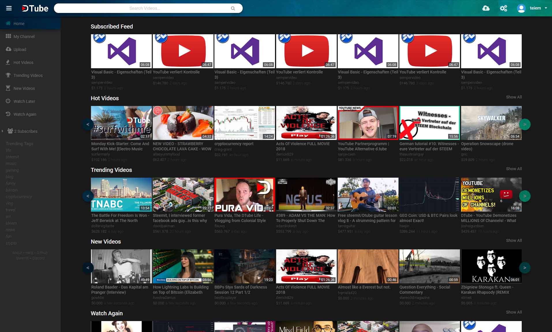
Task: Click the teiem user avatar icon
Action: pos(521,8)
